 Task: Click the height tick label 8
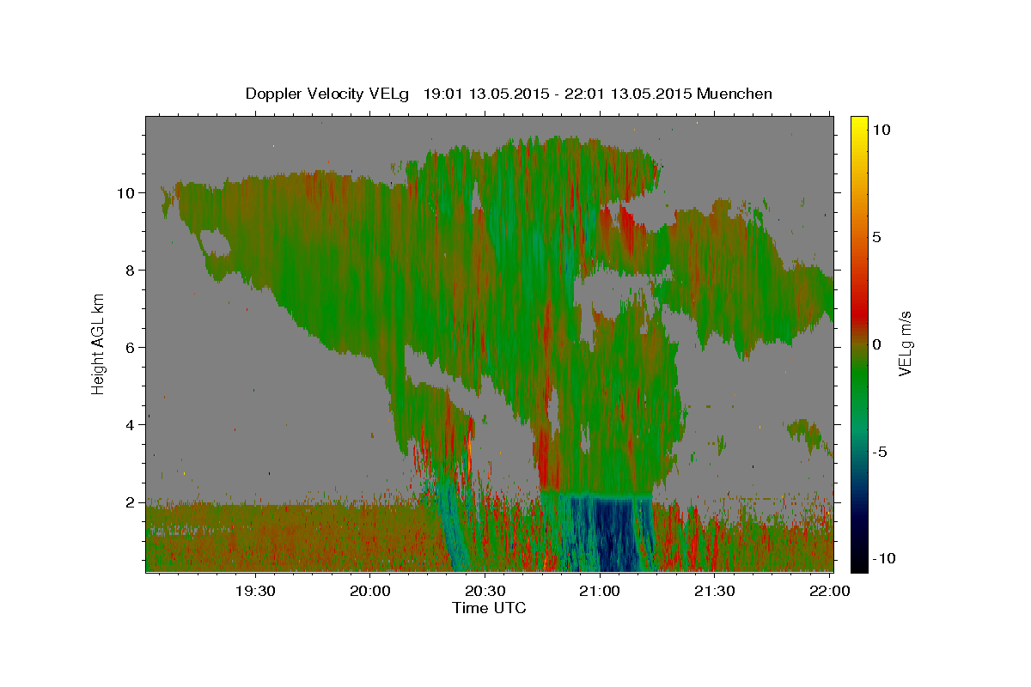click(x=130, y=271)
